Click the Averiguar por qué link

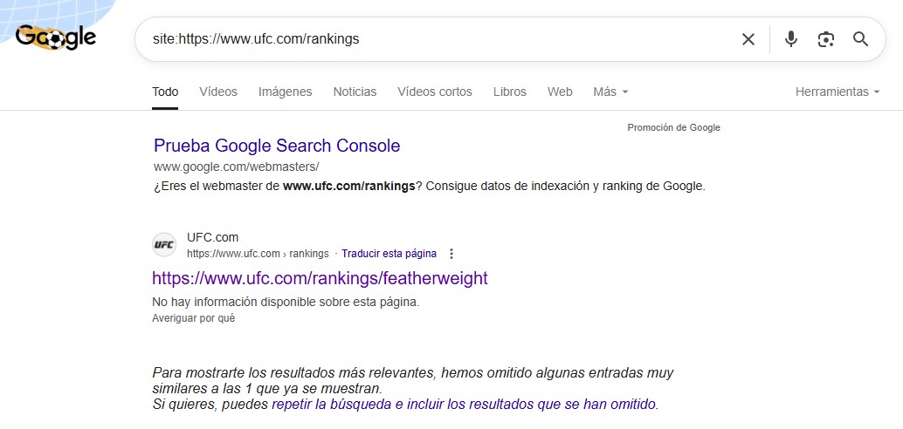pos(193,318)
